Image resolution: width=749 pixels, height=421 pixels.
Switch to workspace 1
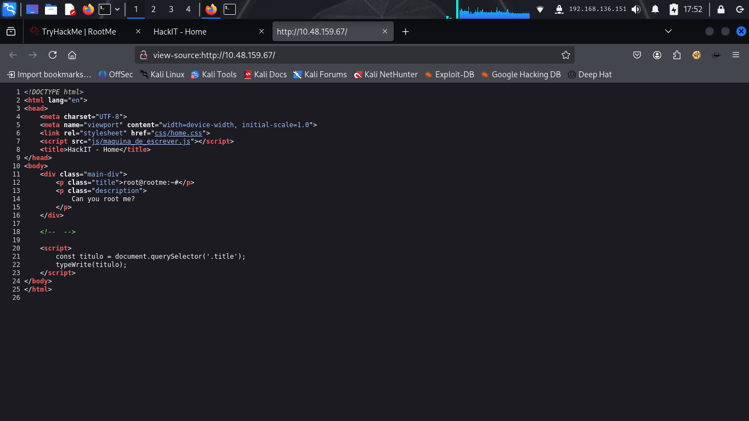[136, 9]
